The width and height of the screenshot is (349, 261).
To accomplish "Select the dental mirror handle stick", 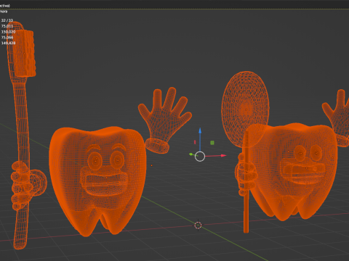I will tap(246, 212).
